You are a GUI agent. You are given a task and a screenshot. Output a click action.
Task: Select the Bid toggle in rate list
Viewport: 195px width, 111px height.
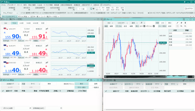point(6,23)
